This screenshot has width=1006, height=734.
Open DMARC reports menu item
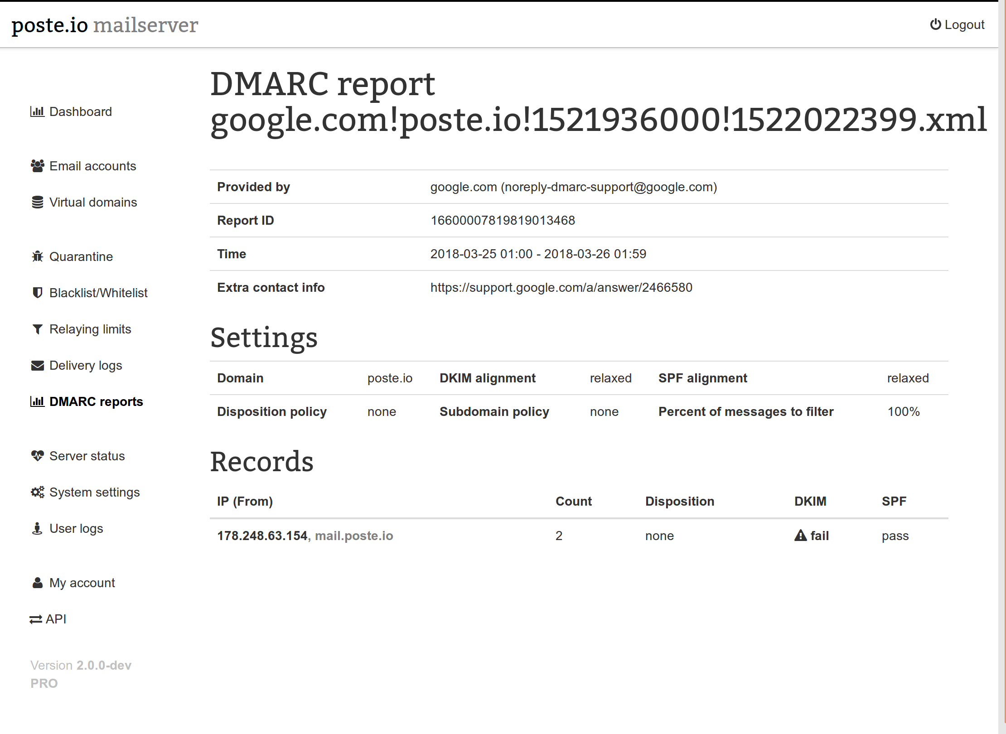[96, 401]
